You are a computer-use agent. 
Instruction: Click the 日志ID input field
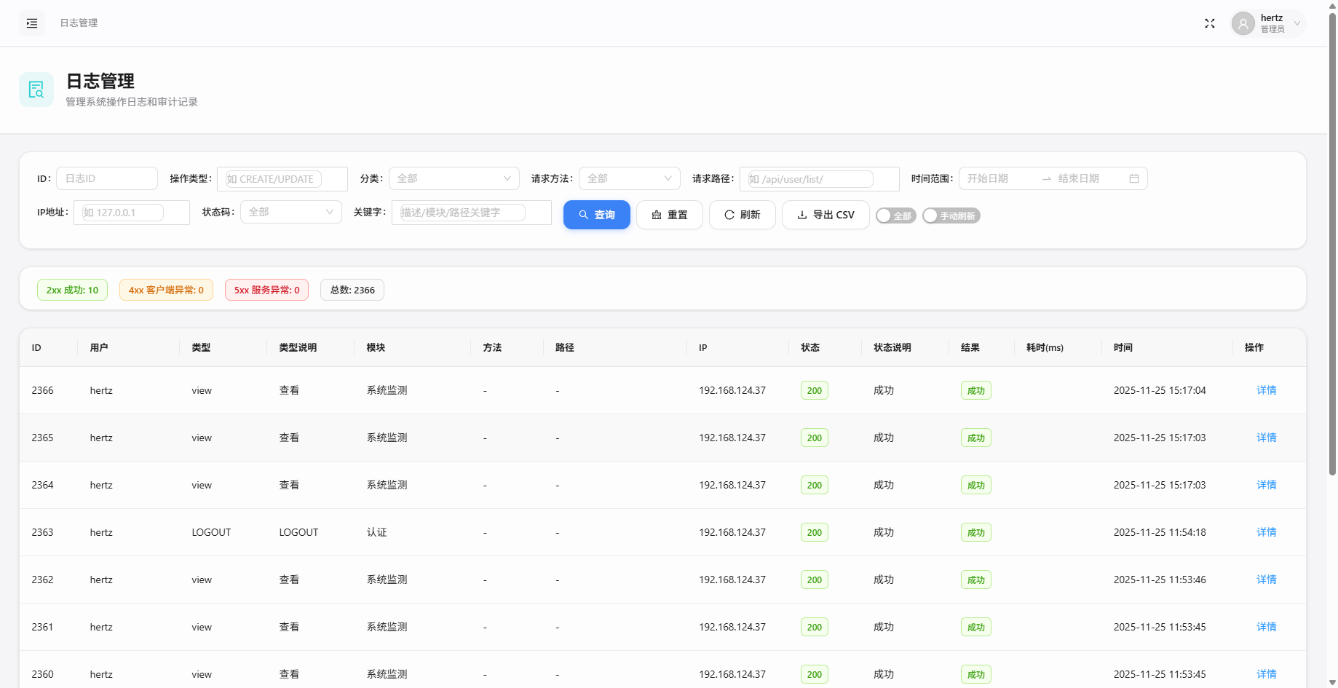click(x=106, y=178)
